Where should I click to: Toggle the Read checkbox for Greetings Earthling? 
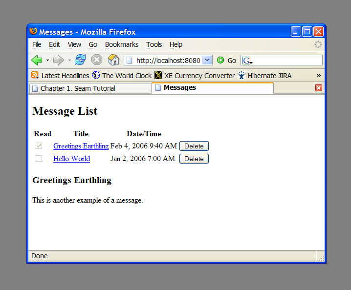(x=39, y=146)
